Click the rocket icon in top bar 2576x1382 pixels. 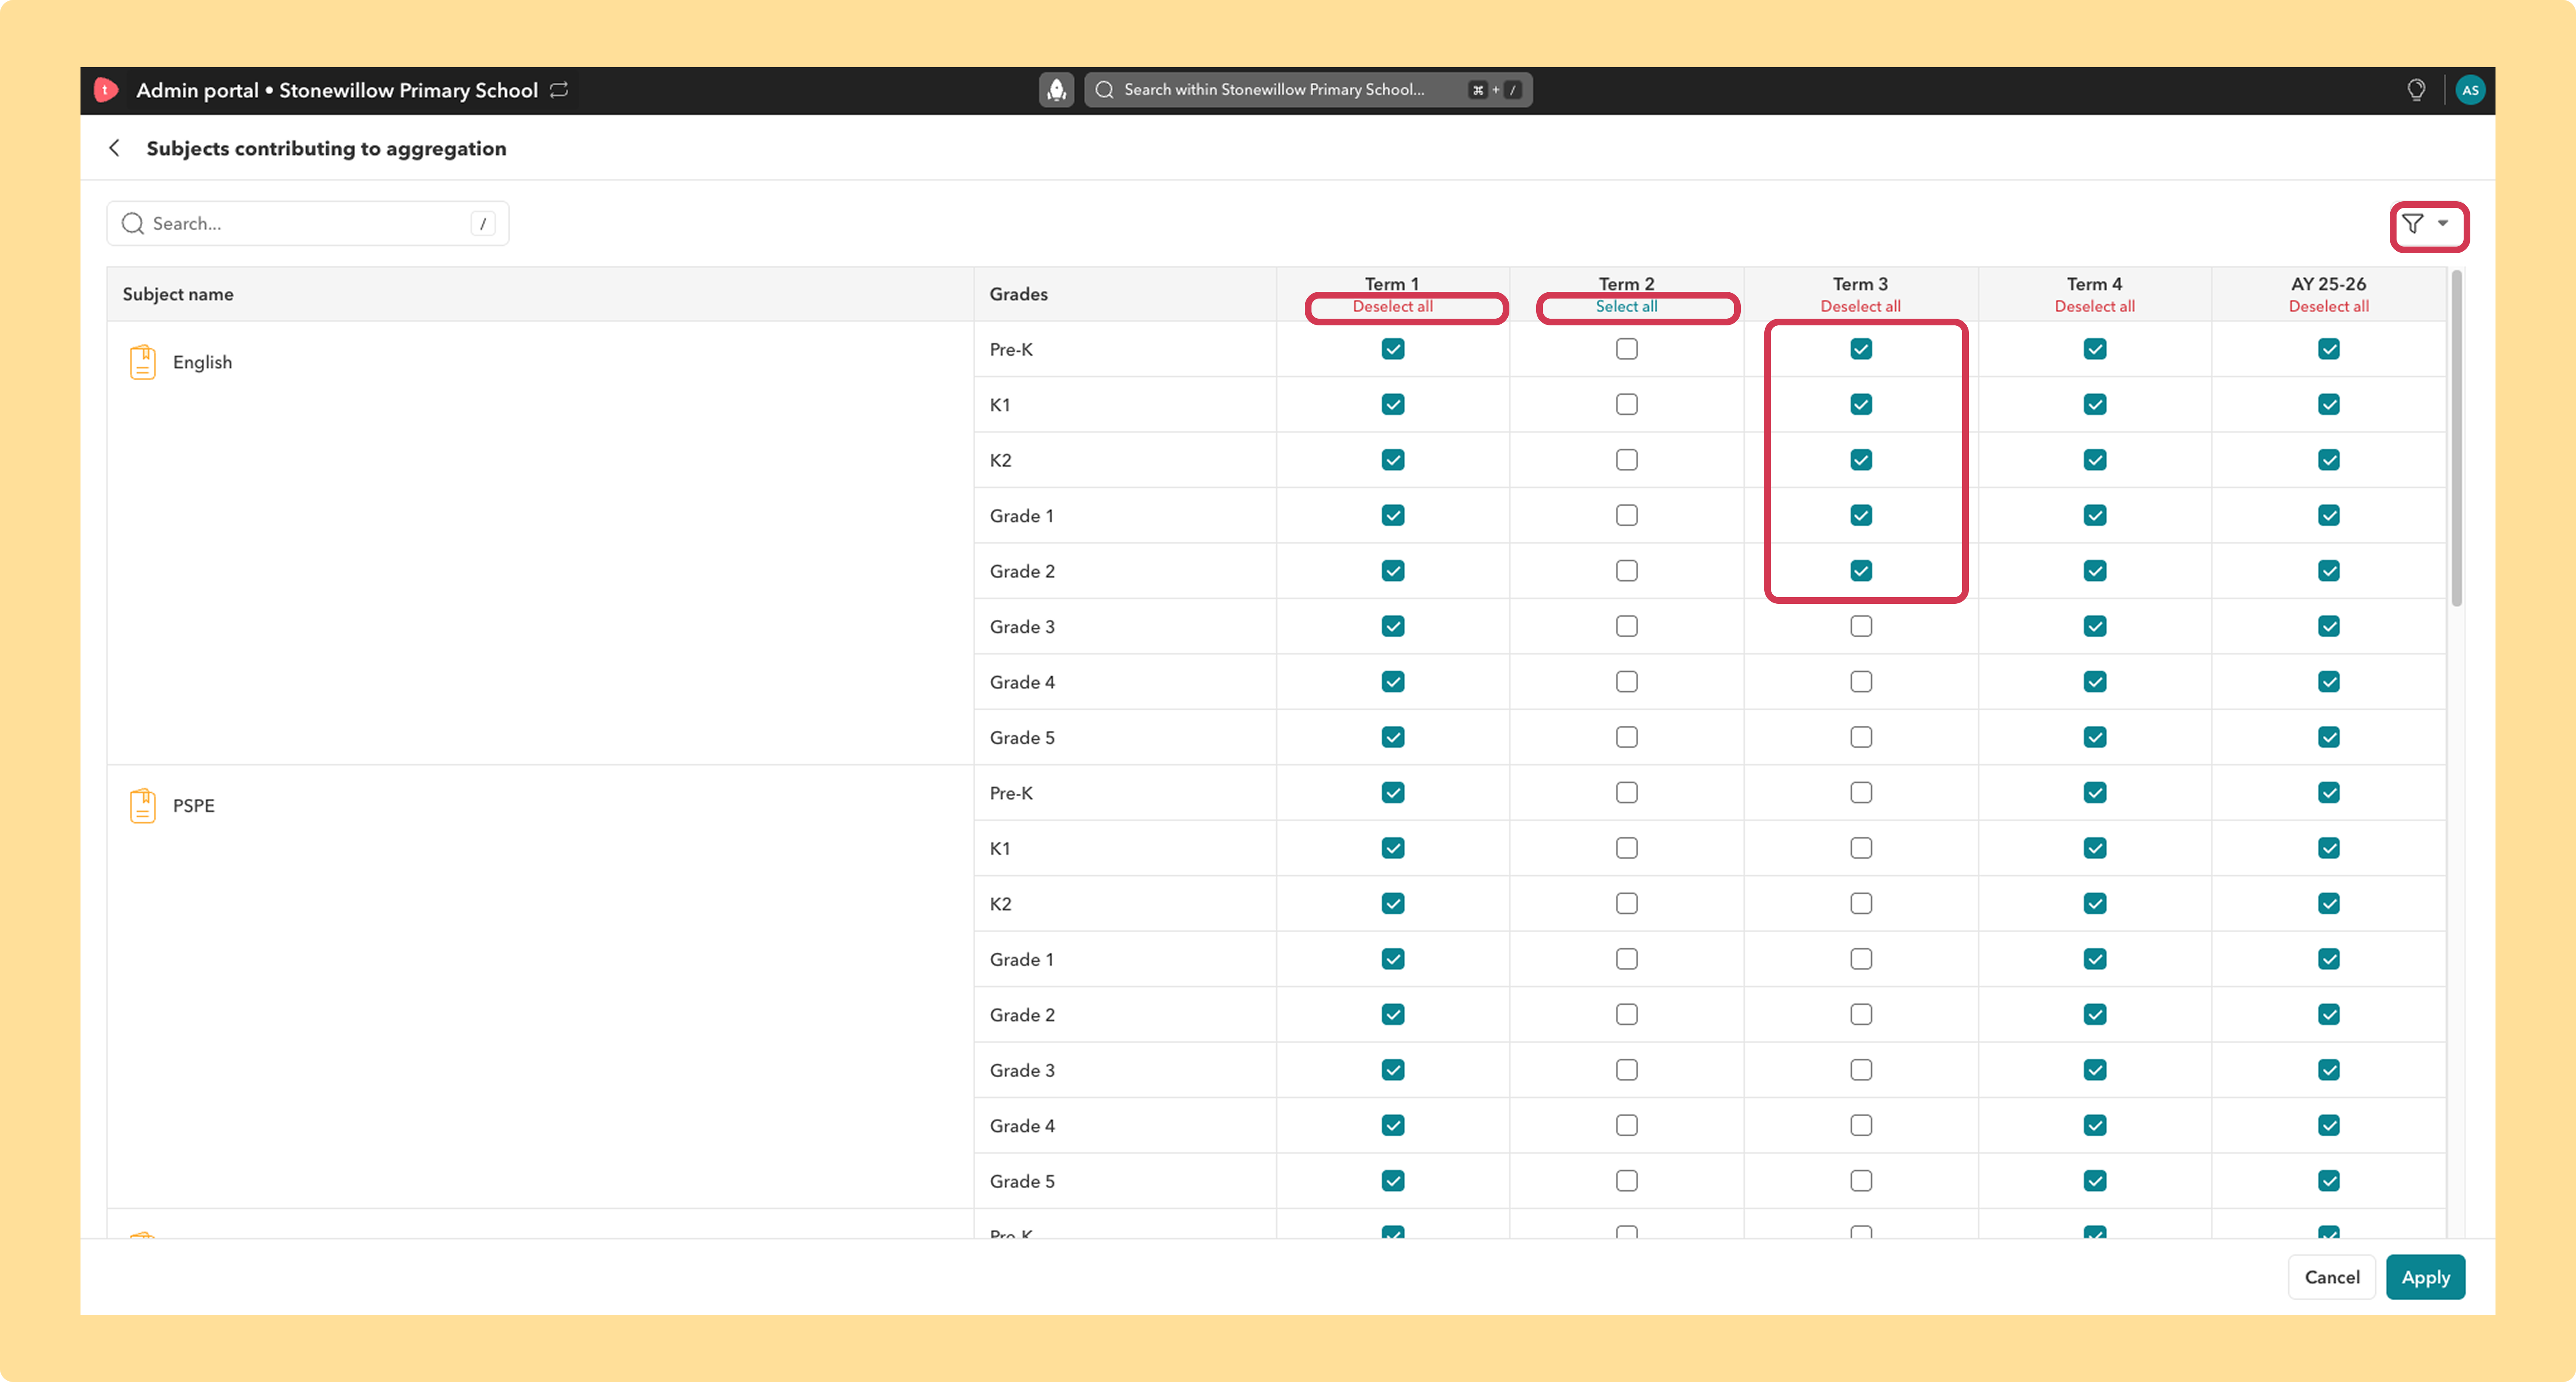tap(1056, 90)
